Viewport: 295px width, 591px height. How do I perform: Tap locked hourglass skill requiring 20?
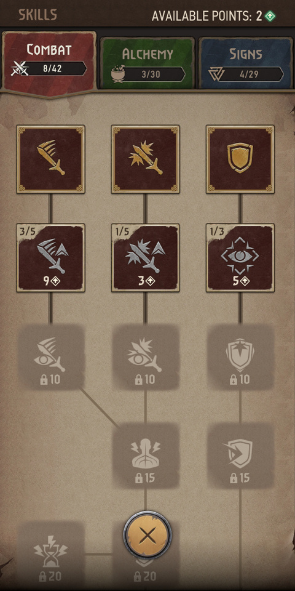click(x=51, y=554)
